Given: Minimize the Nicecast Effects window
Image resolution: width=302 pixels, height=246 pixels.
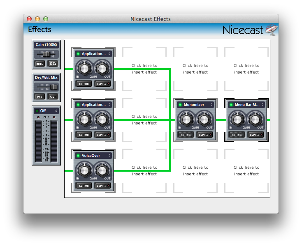Looking at the screenshot, I should (x=37, y=19).
